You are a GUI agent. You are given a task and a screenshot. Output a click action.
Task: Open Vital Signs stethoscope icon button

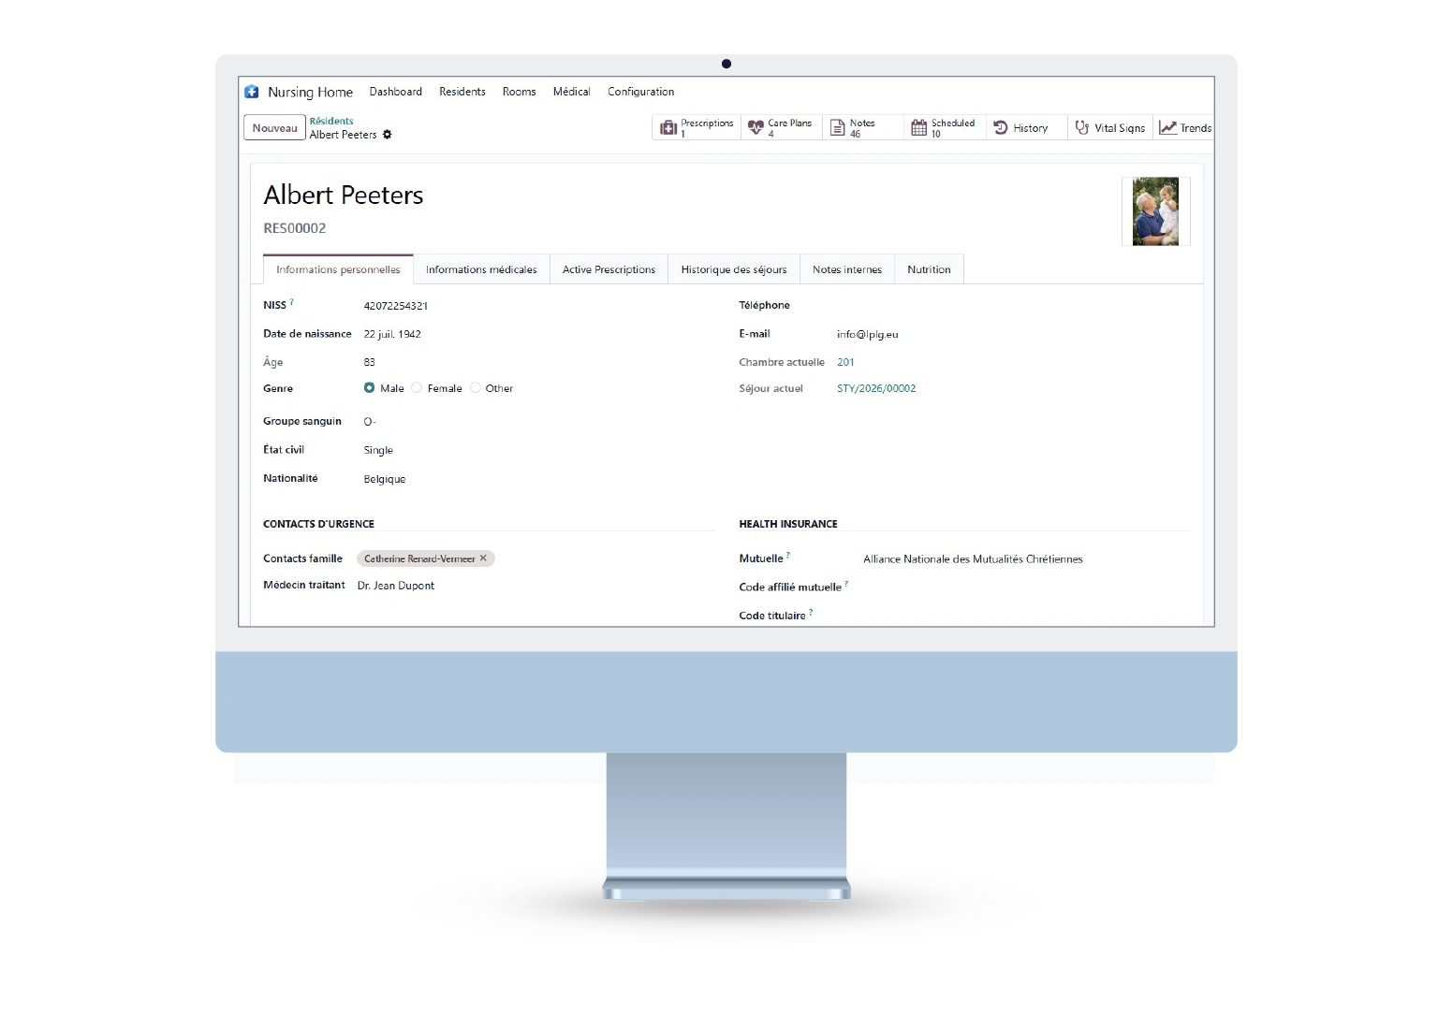[1082, 128]
